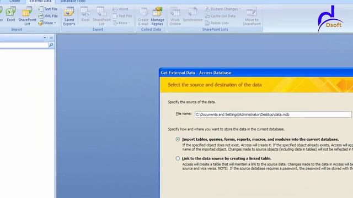
Task: Click the navigation pane search box
Action: pos(24,45)
